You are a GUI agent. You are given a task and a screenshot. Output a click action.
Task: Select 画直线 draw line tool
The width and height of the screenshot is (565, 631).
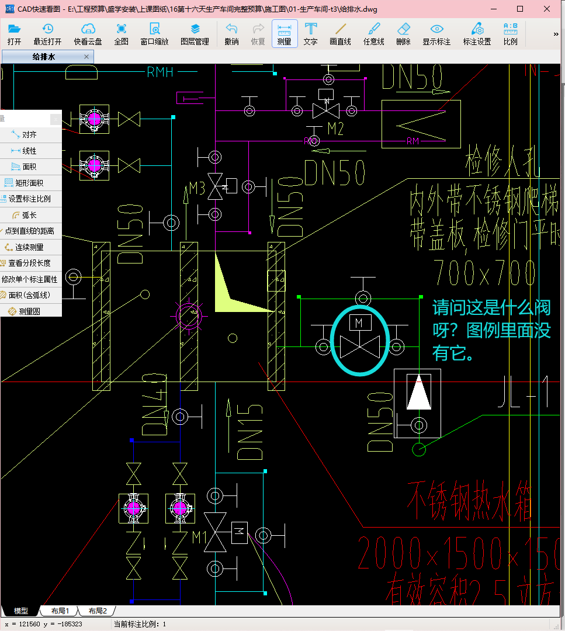[341, 34]
